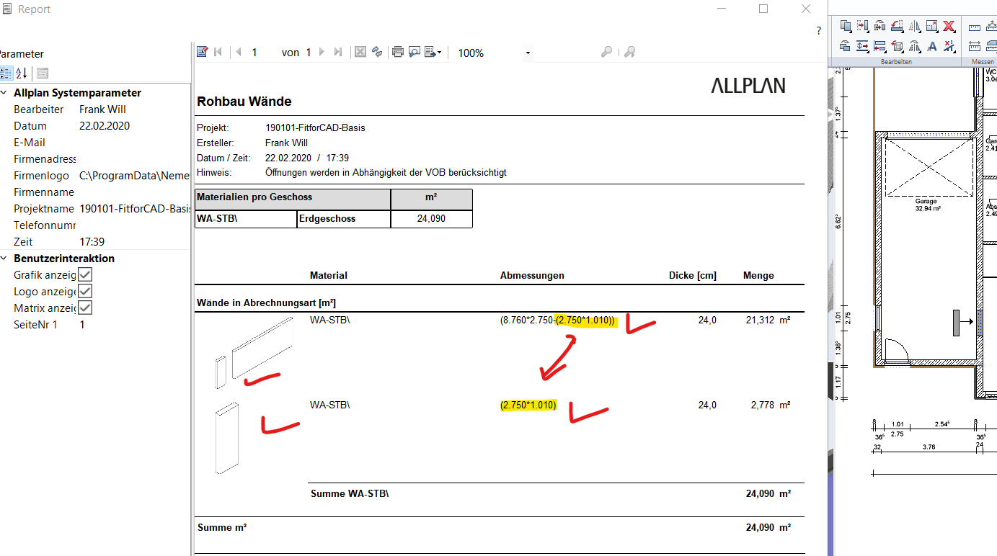Choose the mirror tool in Bearbeiten group
997x556 pixels.
[x=914, y=27]
